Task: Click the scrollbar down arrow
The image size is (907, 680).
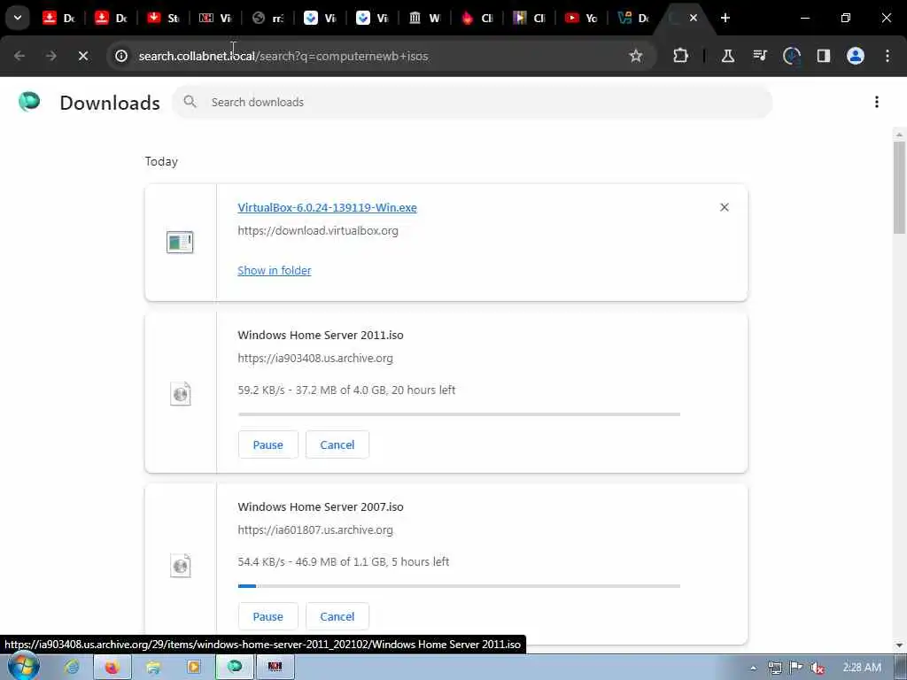Action: click(899, 645)
